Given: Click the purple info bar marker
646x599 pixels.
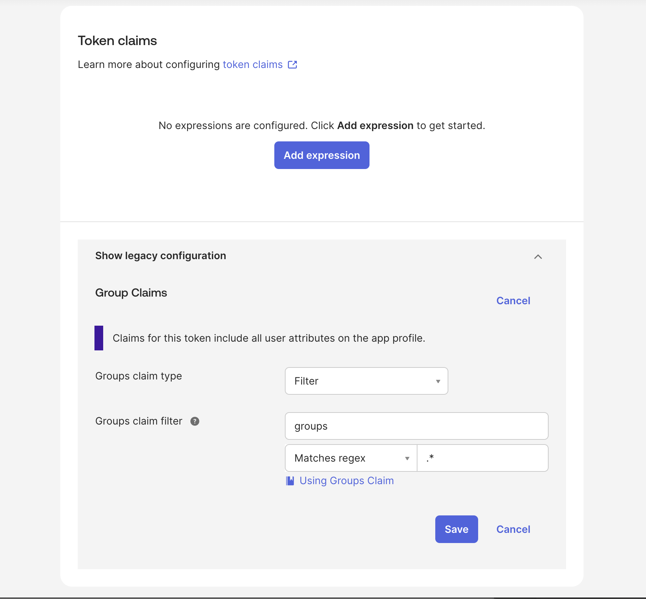Looking at the screenshot, I should [99, 338].
